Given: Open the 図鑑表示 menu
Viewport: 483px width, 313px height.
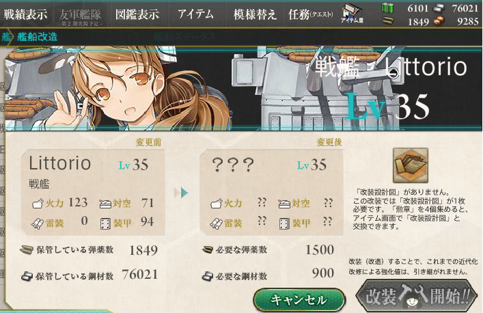Looking at the screenshot, I should [x=137, y=14].
